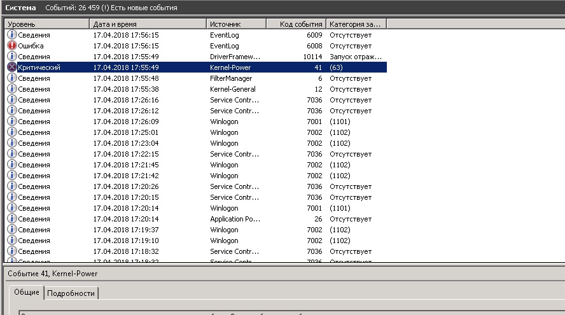The width and height of the screenshot is (565, 315).
Task: Click DriverFramew… source cell
Action: point(235,57)
